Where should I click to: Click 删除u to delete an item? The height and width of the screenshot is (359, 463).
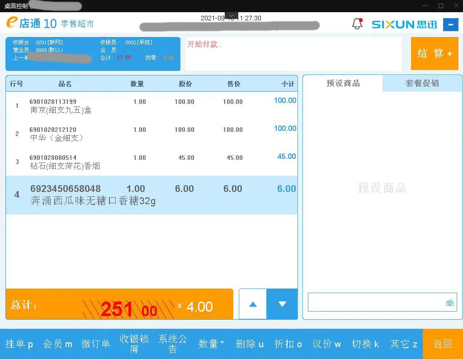pos(248,344)
